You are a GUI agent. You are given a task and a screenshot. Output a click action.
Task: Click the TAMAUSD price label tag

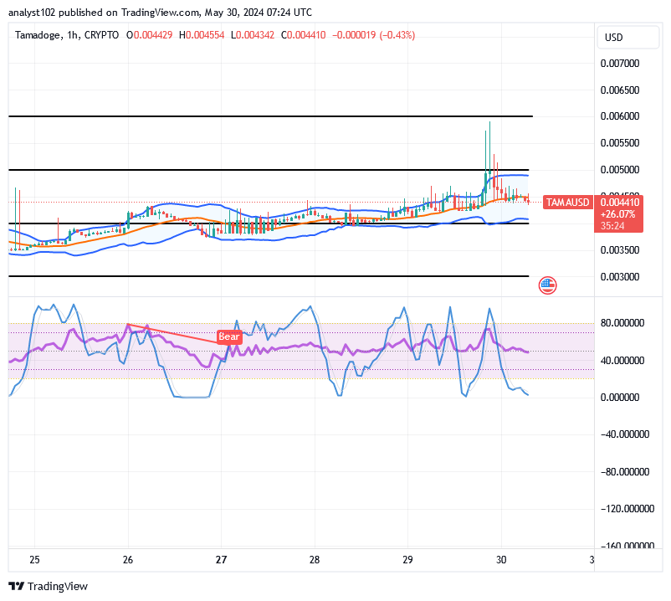point(567,202)
